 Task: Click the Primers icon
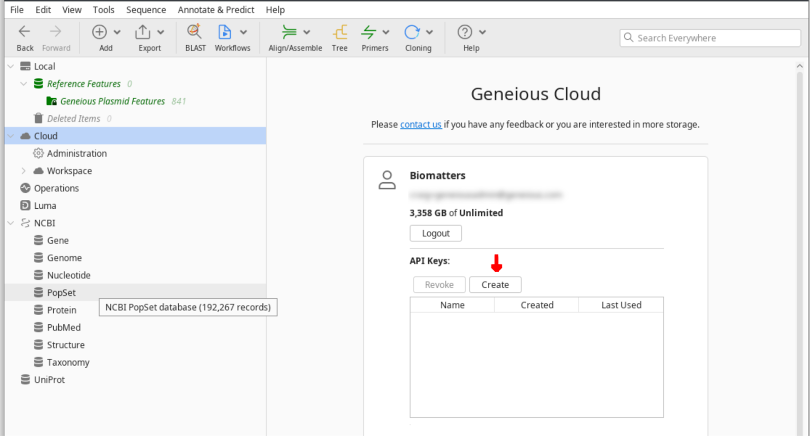369,32
